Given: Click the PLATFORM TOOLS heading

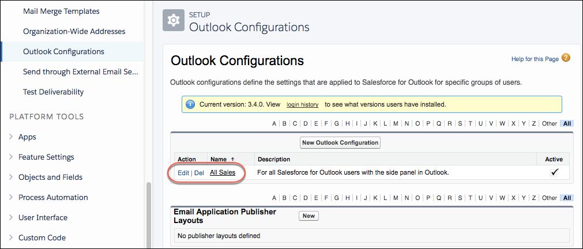Looking at the screenshot, I should pyautogui.click(x=47, y=116).
